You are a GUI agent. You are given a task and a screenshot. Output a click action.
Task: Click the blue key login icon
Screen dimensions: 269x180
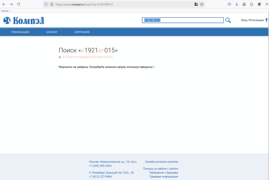tap(266, 20)
